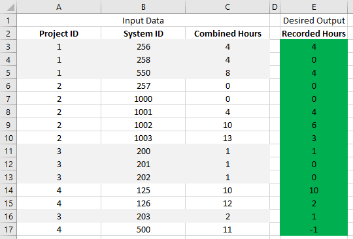Click the 'System ID' header cell
The image size is (353, 239).
click(143, 33)
